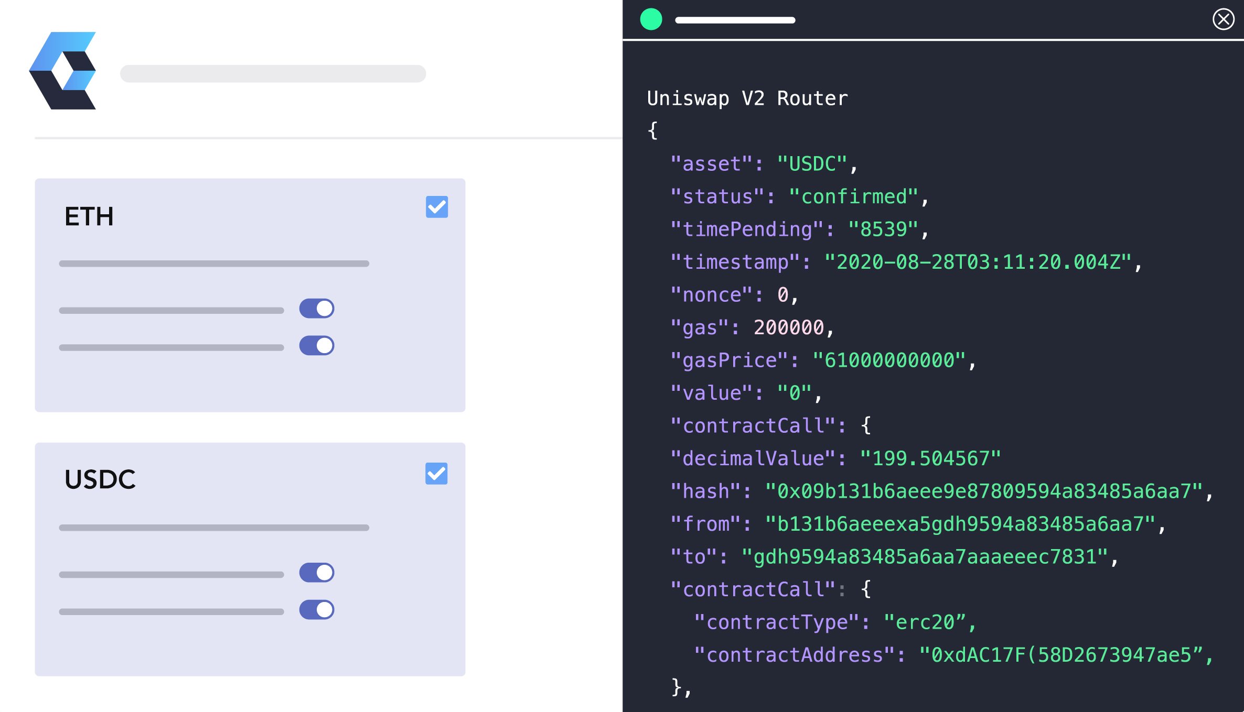
Task: Click the timestamp value in the JSON
Action: pyautogui.click(x=981, y=261)
